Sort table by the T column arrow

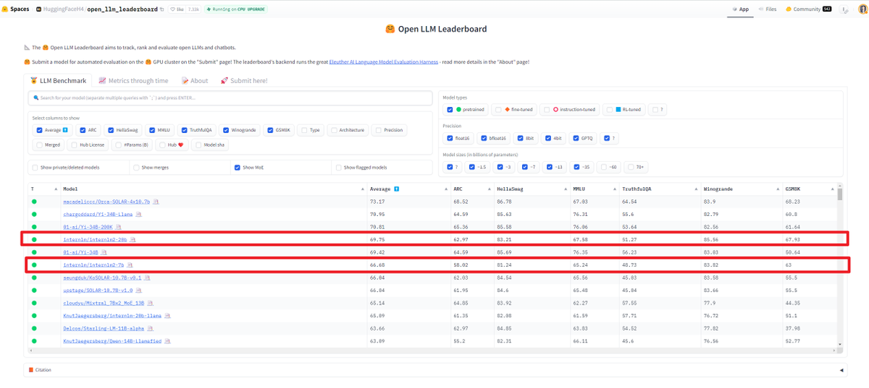pos(57,189)
